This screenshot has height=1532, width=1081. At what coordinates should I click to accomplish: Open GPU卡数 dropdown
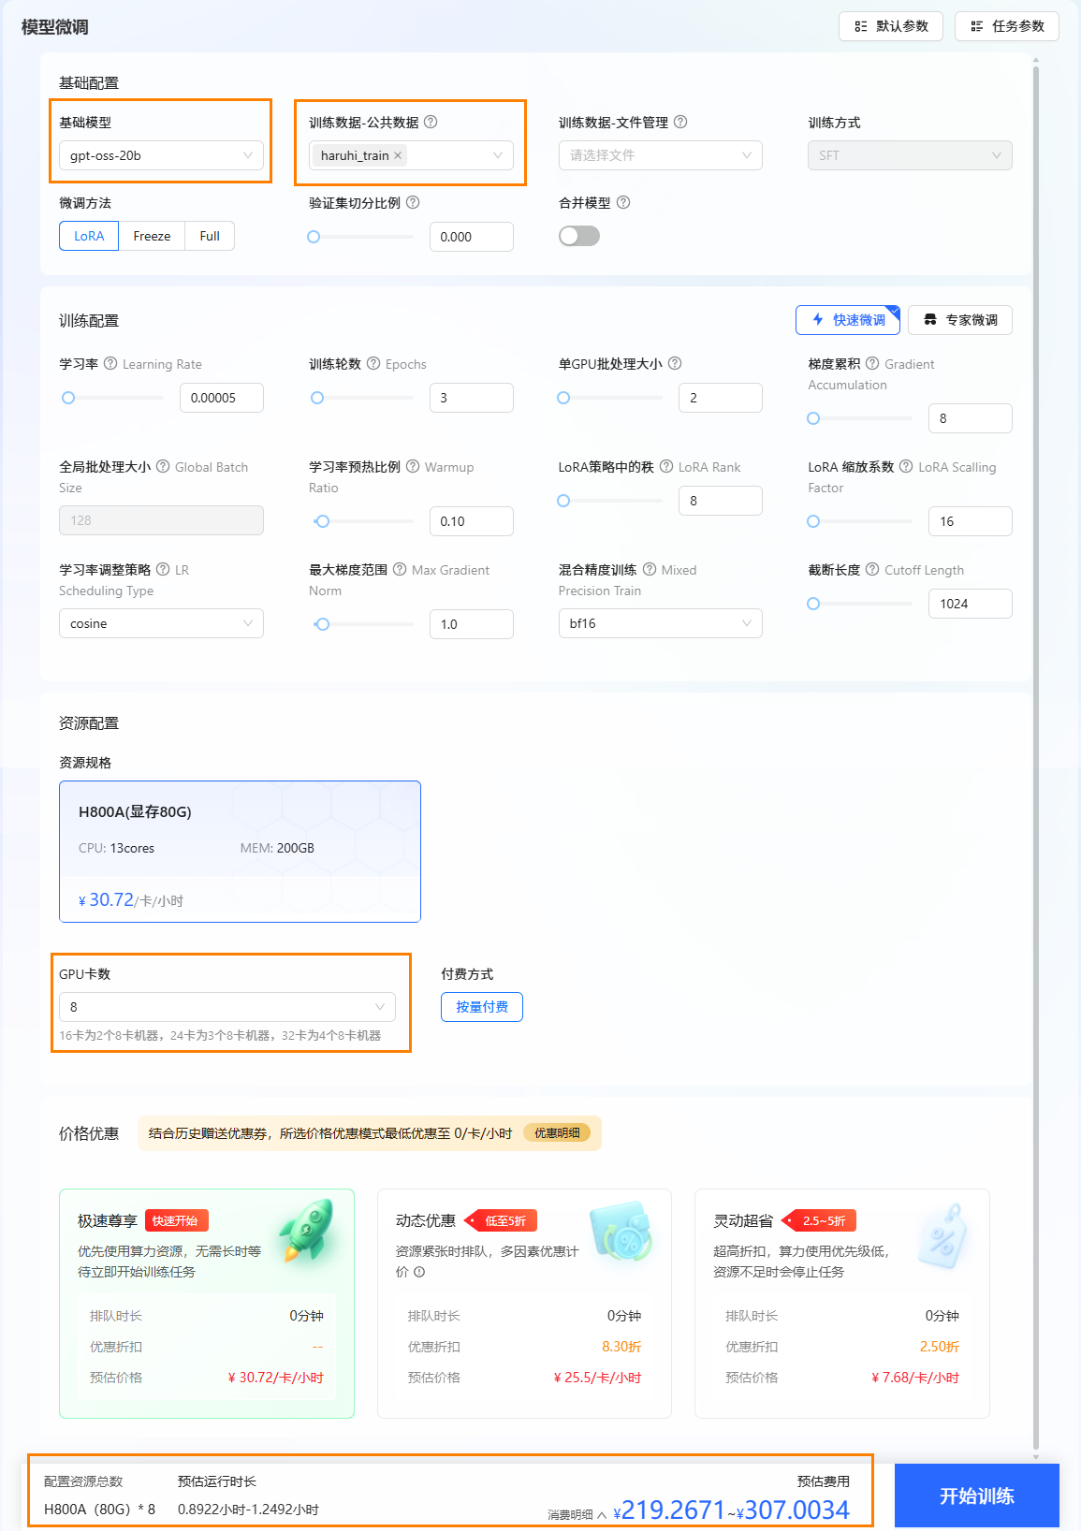click(x=227, y=1007)
